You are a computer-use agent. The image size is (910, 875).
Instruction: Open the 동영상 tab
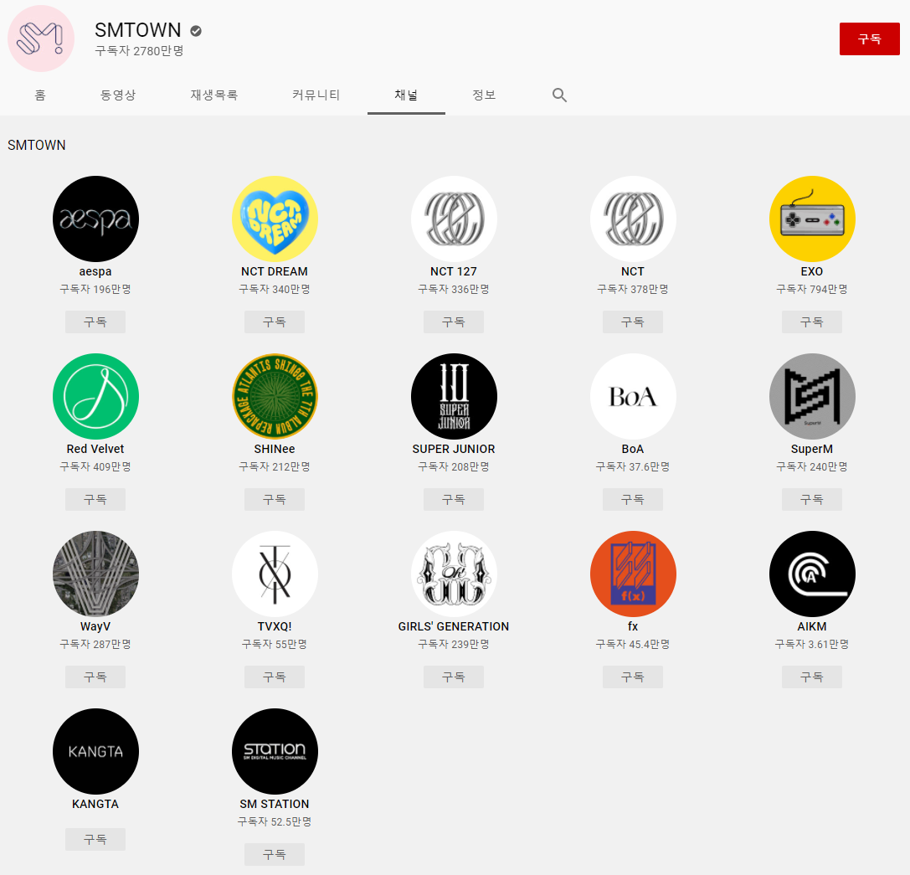[x=118, y=95]
